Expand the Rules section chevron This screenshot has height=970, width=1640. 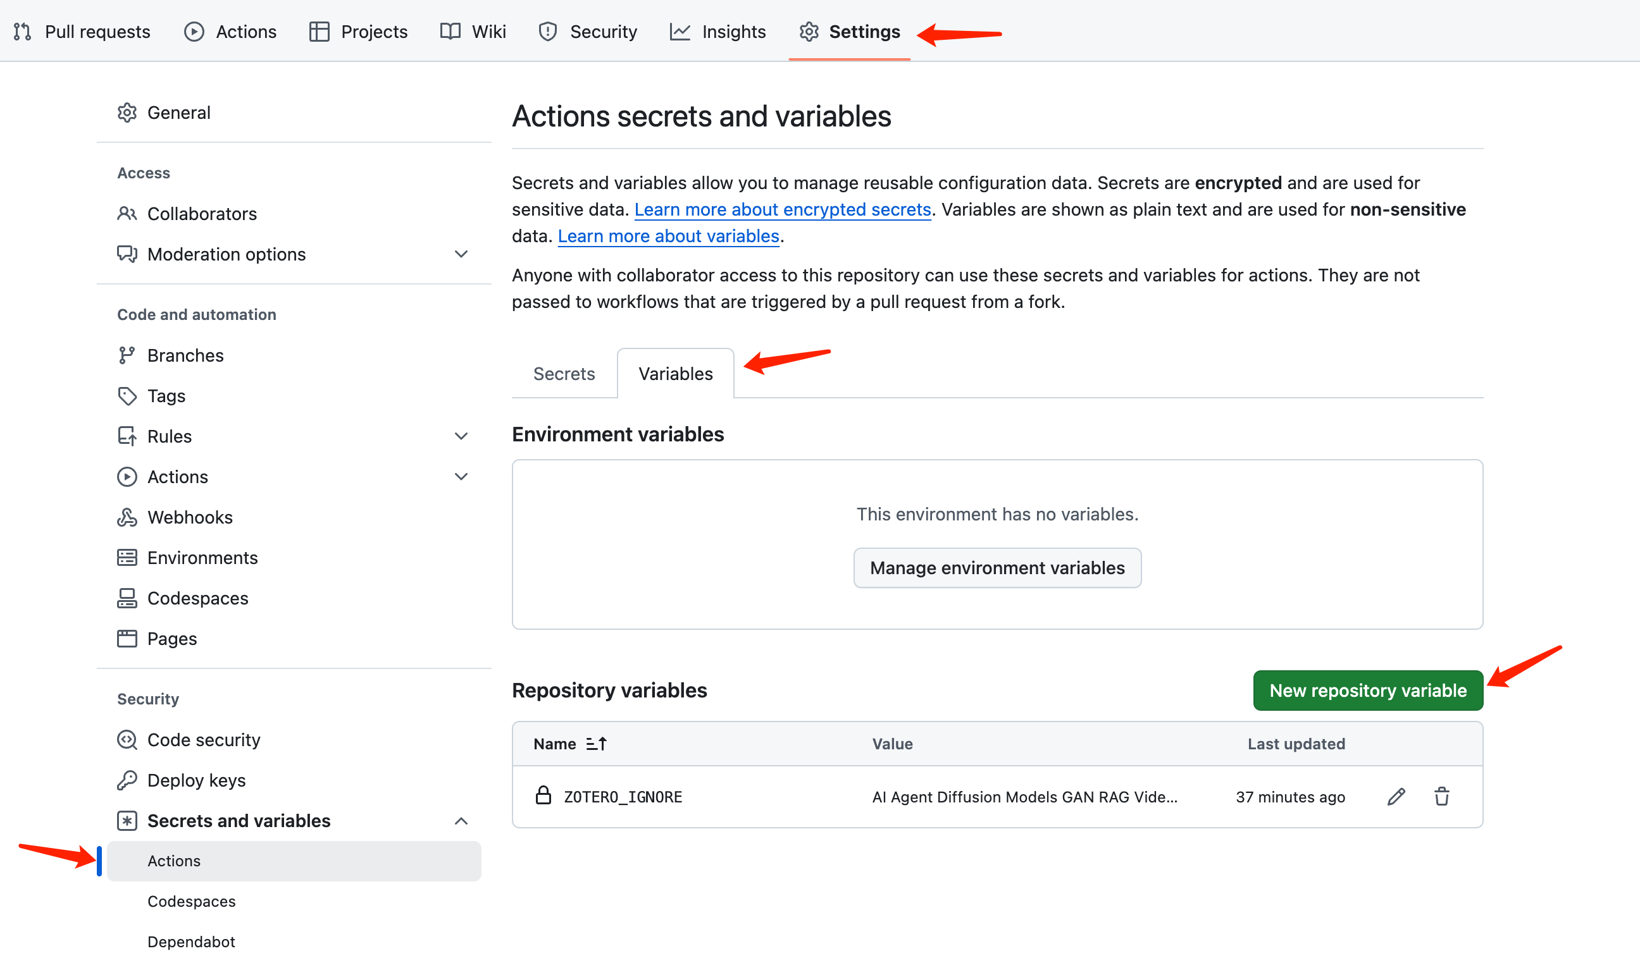coord(461,436)
